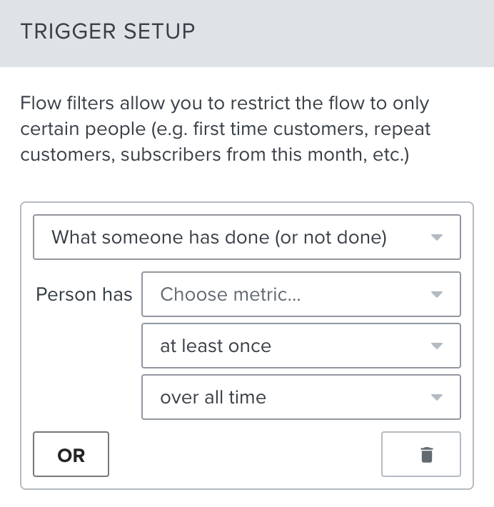Click the words 'Flow filters' in the description
Image resolution: width=494 pixels, height=507 pixels.
(60, 104)
